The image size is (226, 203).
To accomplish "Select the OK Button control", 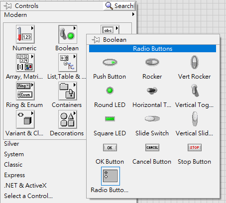I will (x=110, y=147).
